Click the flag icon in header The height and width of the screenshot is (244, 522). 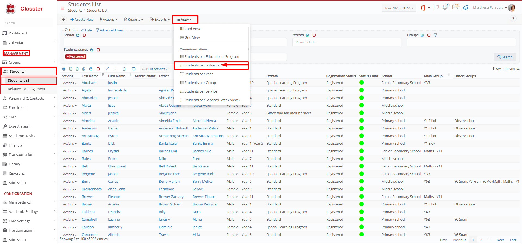click(x=436, y=7)
